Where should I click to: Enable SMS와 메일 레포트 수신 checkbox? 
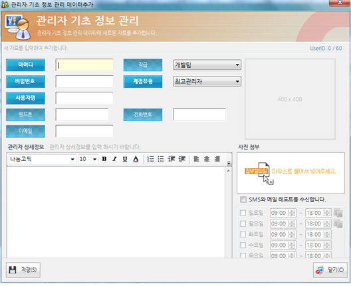coord(243,200)
